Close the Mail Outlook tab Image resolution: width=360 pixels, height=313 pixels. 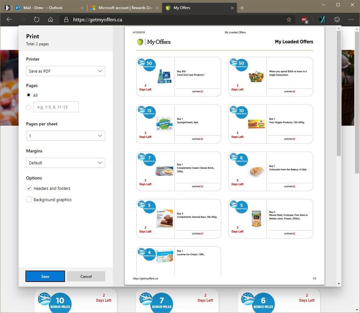(82, 8)
